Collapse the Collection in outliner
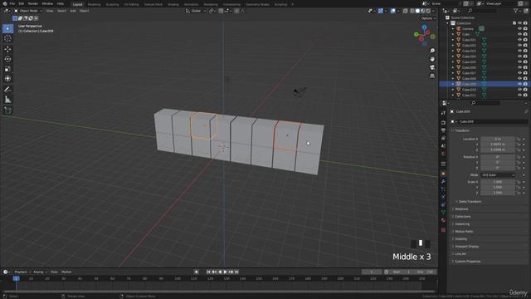Viewport: 531px width, 299px height. [x=447, y=23]
